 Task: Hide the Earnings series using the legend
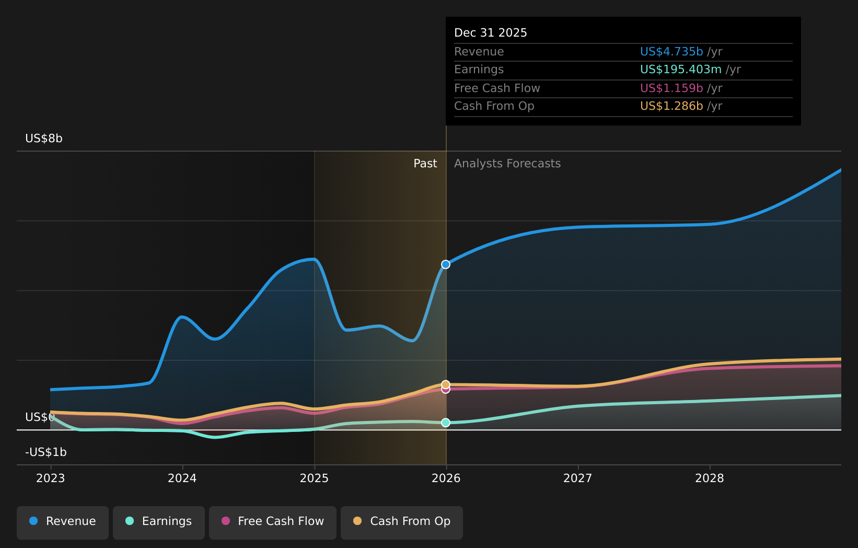click(158, 522)
